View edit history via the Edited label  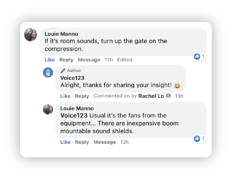click(x=125, y=60)
